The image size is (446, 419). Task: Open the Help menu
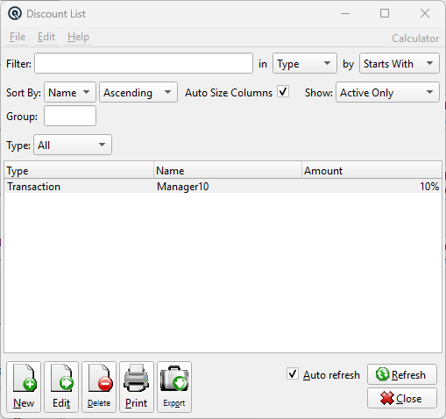(78, 37)
